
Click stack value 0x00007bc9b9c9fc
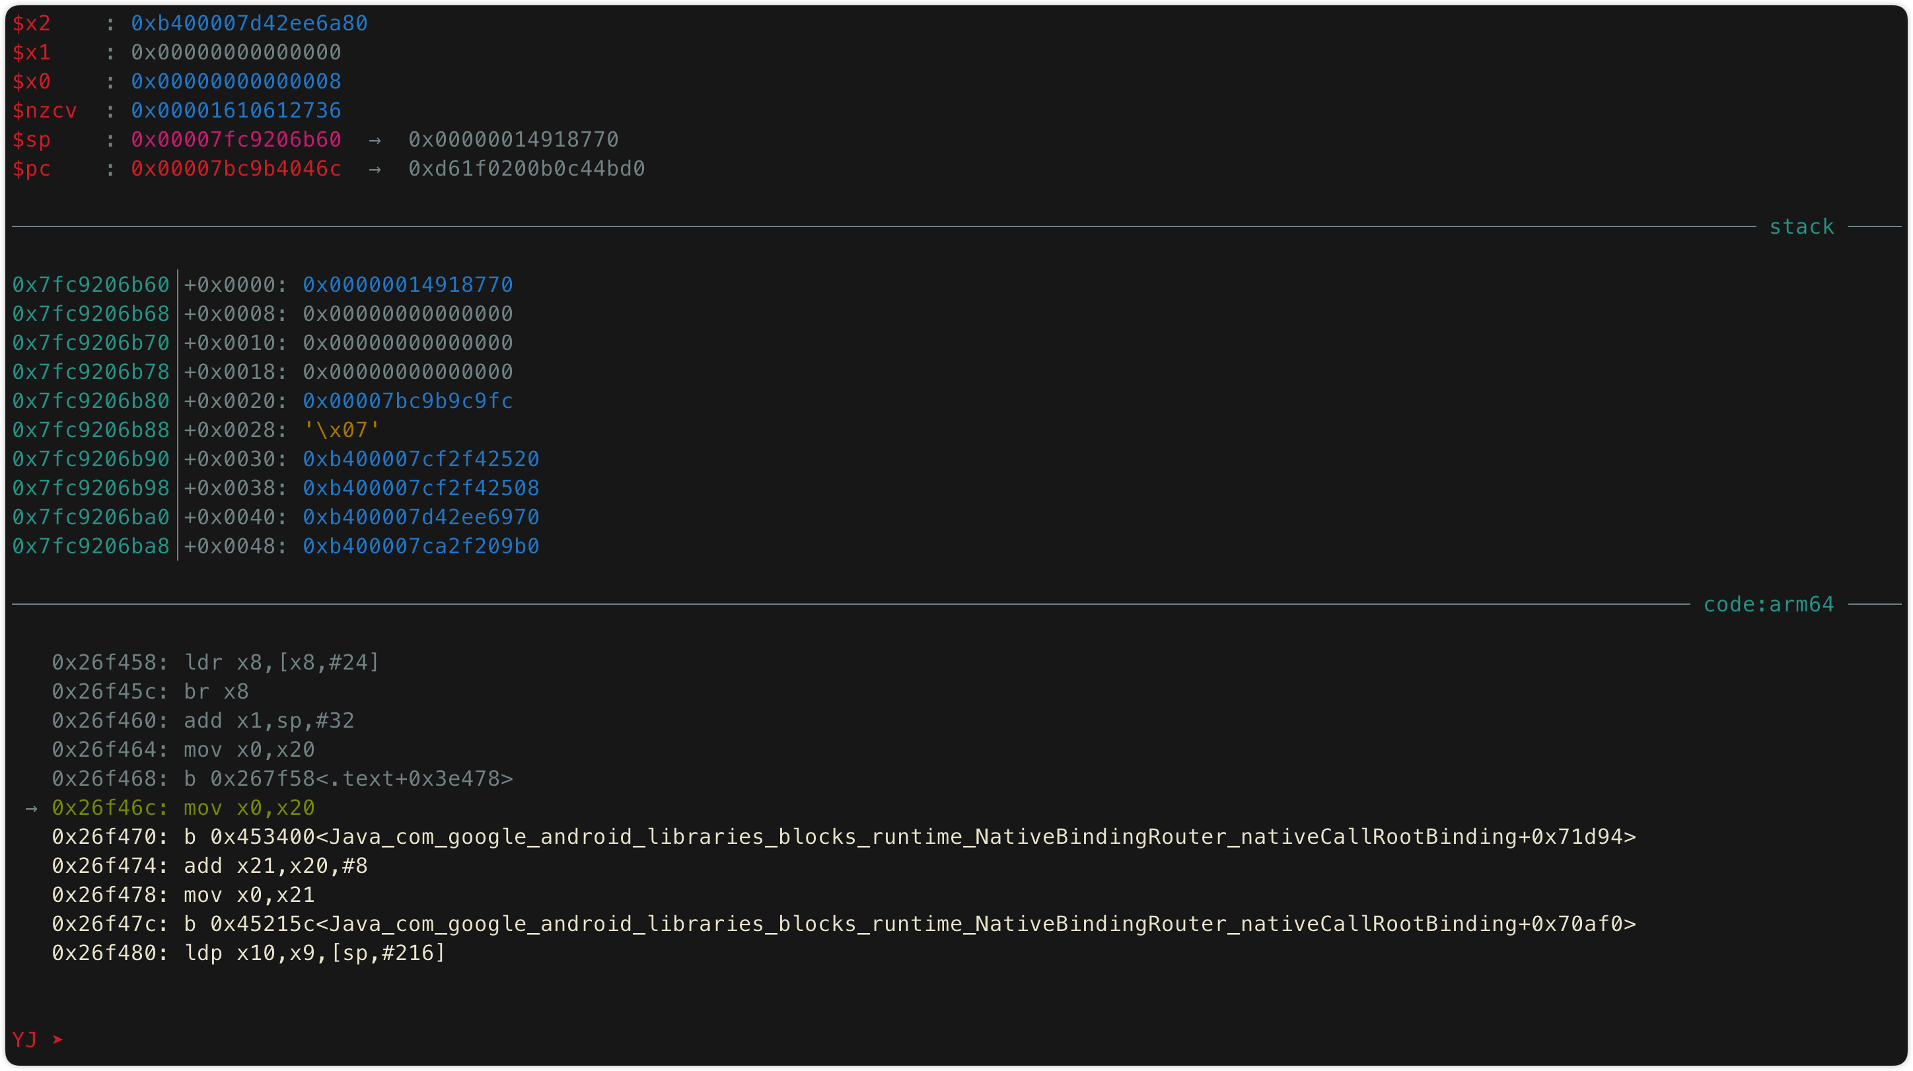408,401
